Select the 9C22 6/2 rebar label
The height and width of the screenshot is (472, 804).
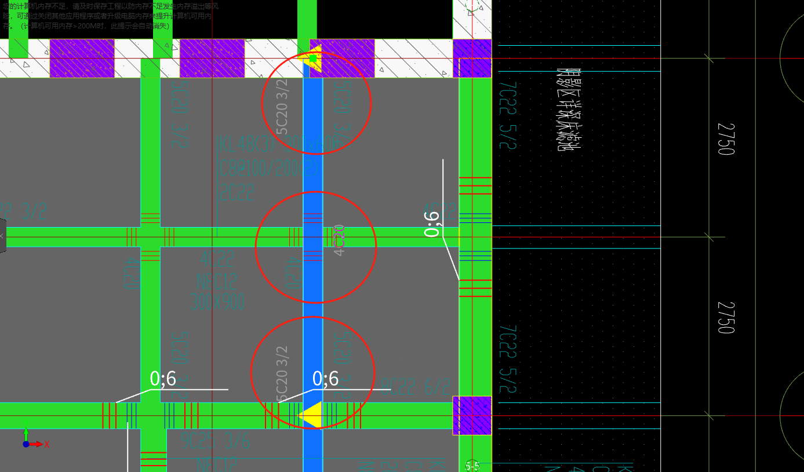pyautogui.click(x=416, y=386)
